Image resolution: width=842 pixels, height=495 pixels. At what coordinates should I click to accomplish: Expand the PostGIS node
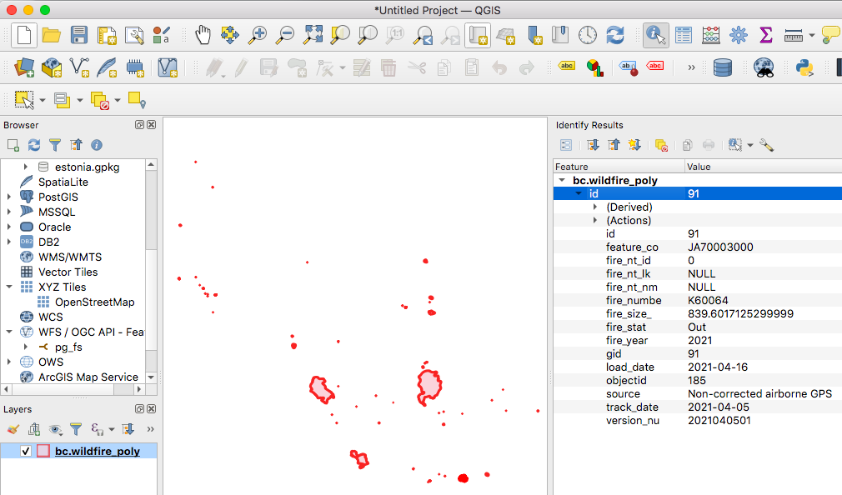(9, 197)
